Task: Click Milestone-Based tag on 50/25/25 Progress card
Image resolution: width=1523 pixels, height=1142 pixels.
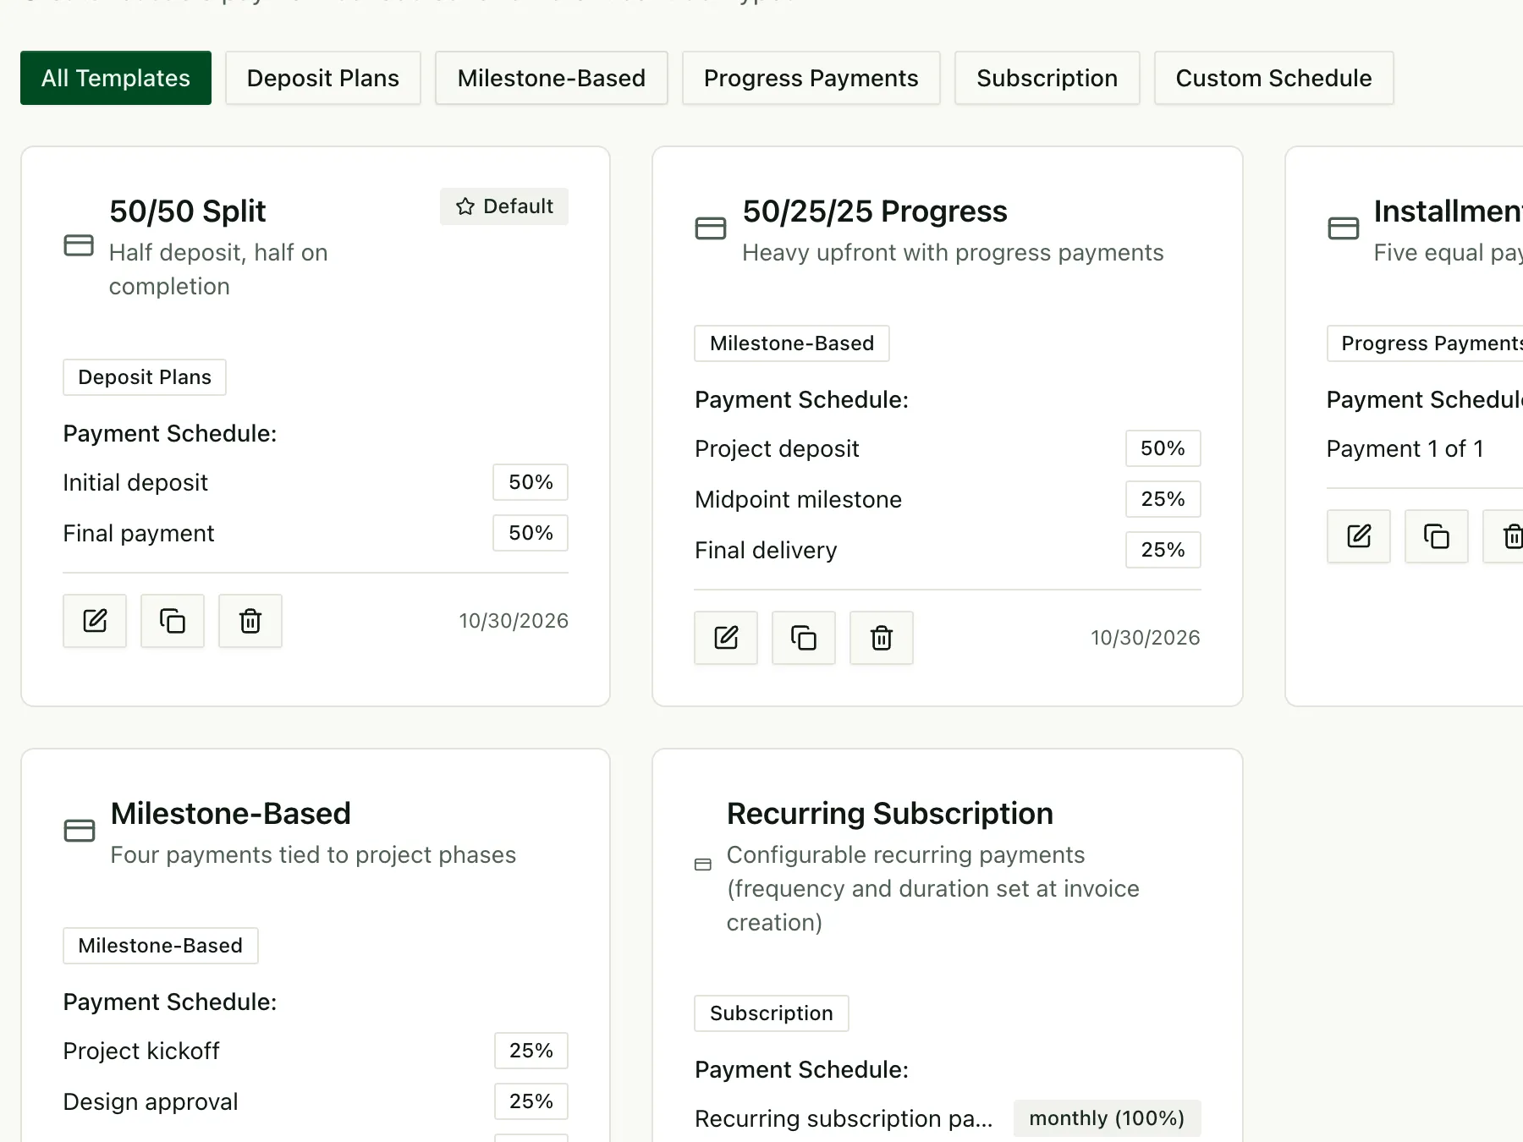Action: pyautogui.click(x=792, y=343)
